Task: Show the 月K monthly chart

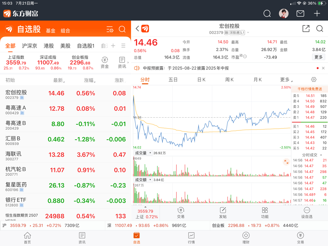Action: click(x=258, y=80)
